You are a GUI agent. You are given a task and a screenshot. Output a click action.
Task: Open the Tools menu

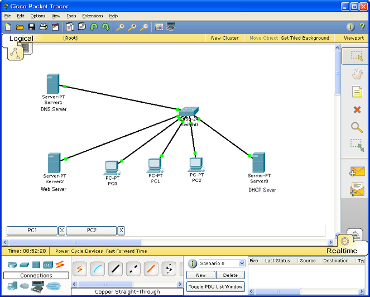[71, 16]
